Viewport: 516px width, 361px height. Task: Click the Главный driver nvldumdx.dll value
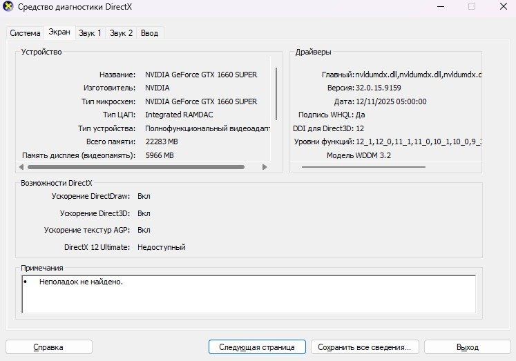(419, 75)
